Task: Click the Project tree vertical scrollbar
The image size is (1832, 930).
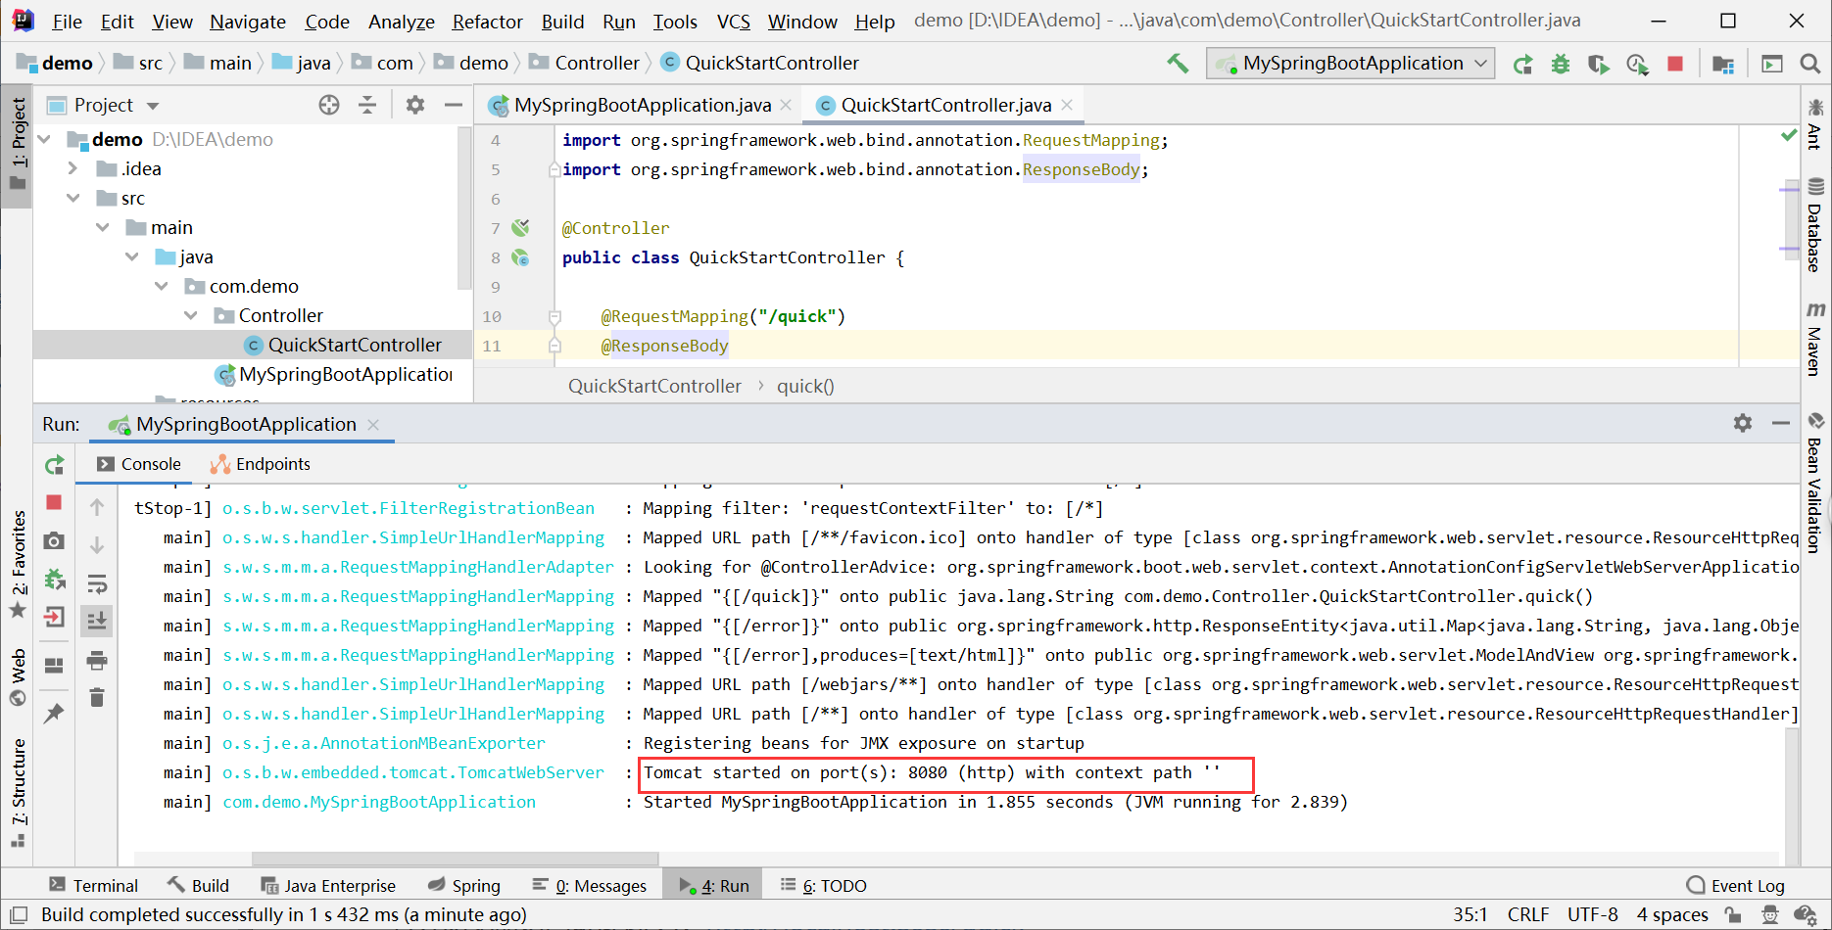Action: tap(464, 208)
